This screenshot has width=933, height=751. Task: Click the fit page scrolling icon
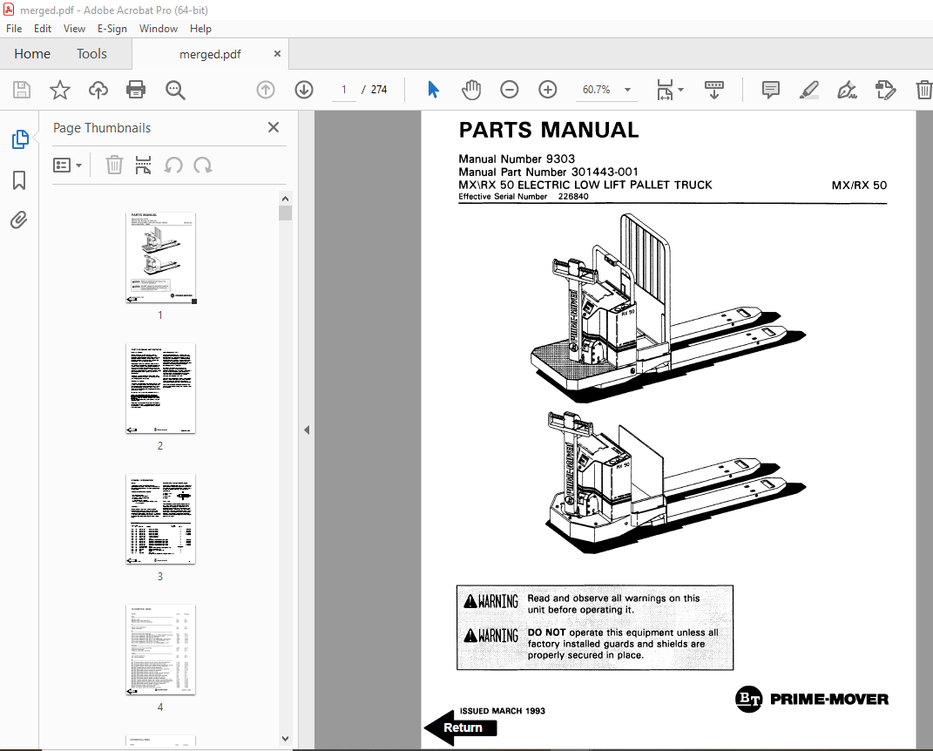click(665, 90)
